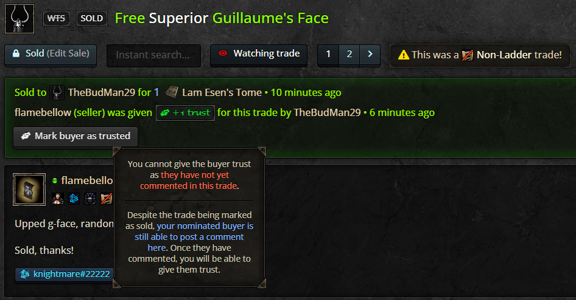Click the helm item icon beside the title
Image resolution: width=576 pixels, height=300 pixels.
19,19
